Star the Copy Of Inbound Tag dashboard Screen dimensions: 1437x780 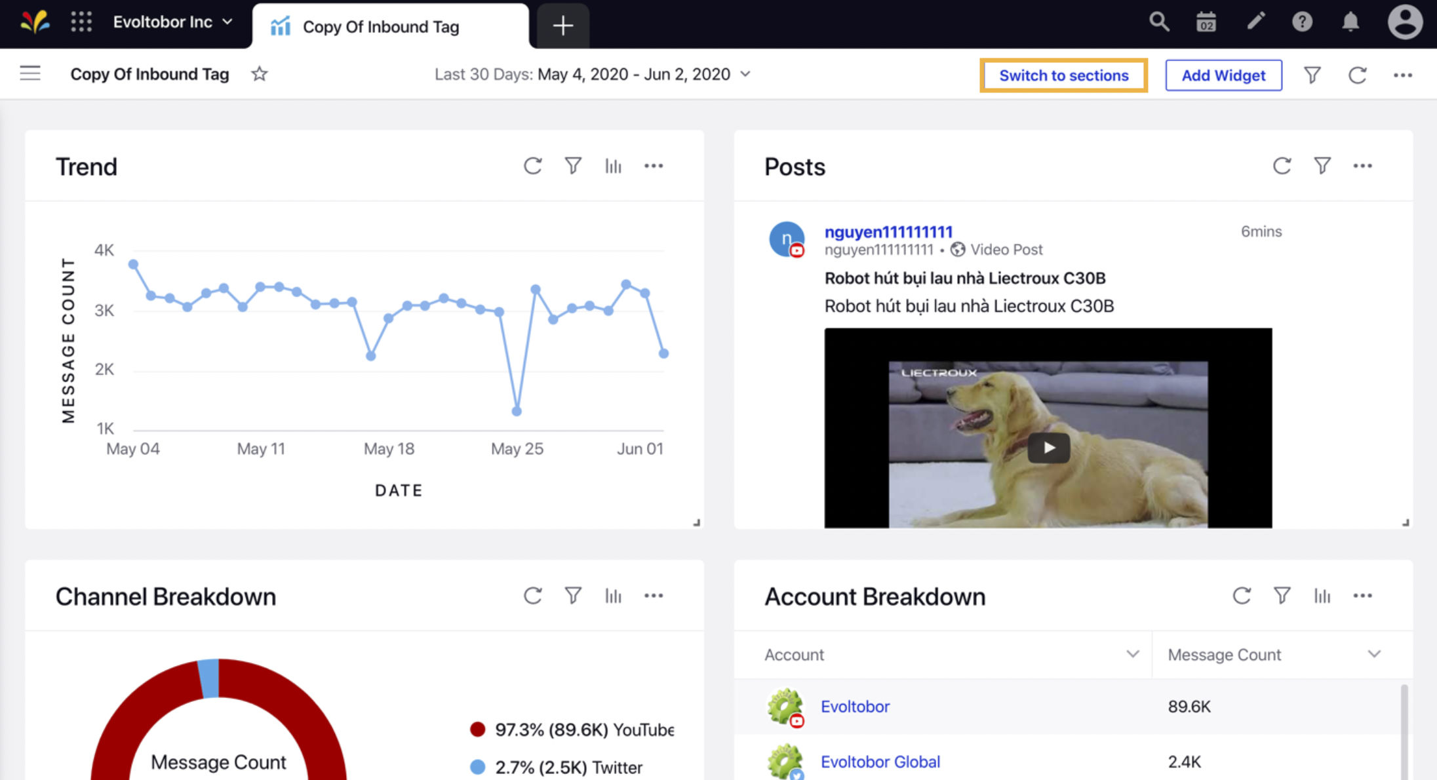point(260,74)
